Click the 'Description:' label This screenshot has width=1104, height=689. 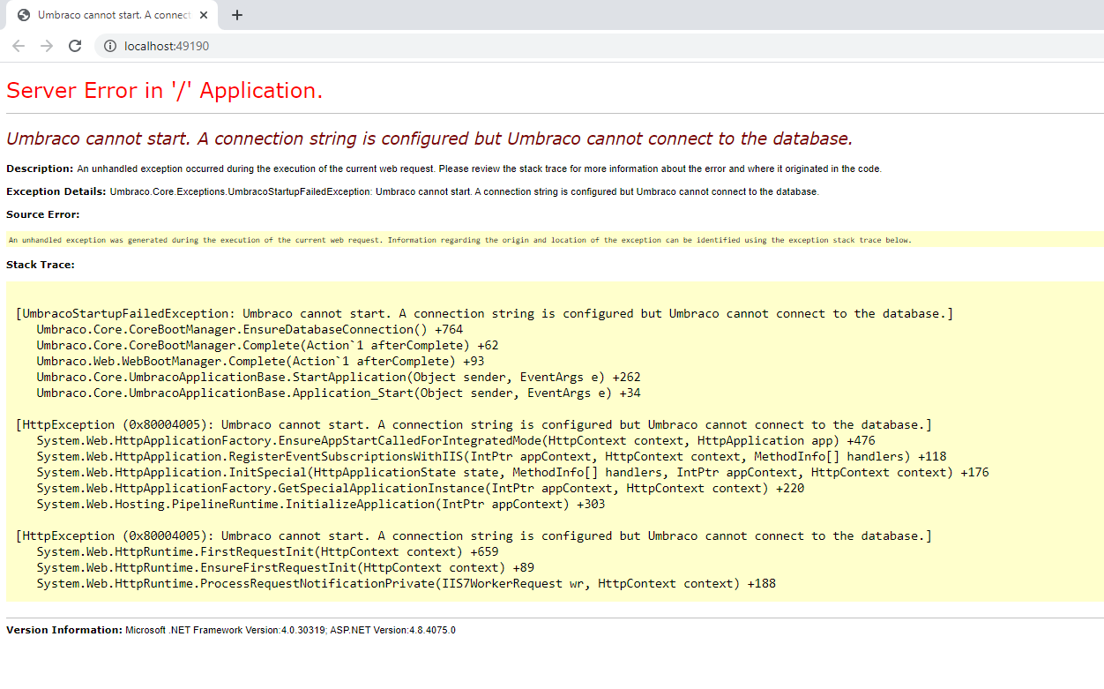click(x=40, y=169)
